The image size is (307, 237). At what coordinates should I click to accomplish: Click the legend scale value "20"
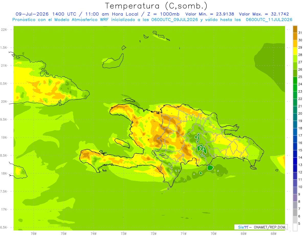point(300,114)
